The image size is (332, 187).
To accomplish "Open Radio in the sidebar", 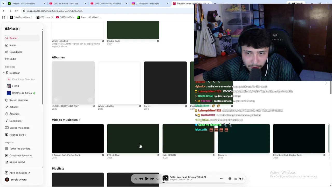I will [x=13, y=59].
